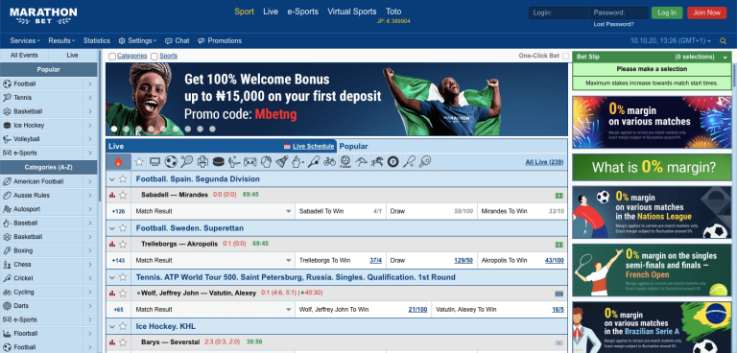Filter live events by horse racing icon

click(377, 162)
